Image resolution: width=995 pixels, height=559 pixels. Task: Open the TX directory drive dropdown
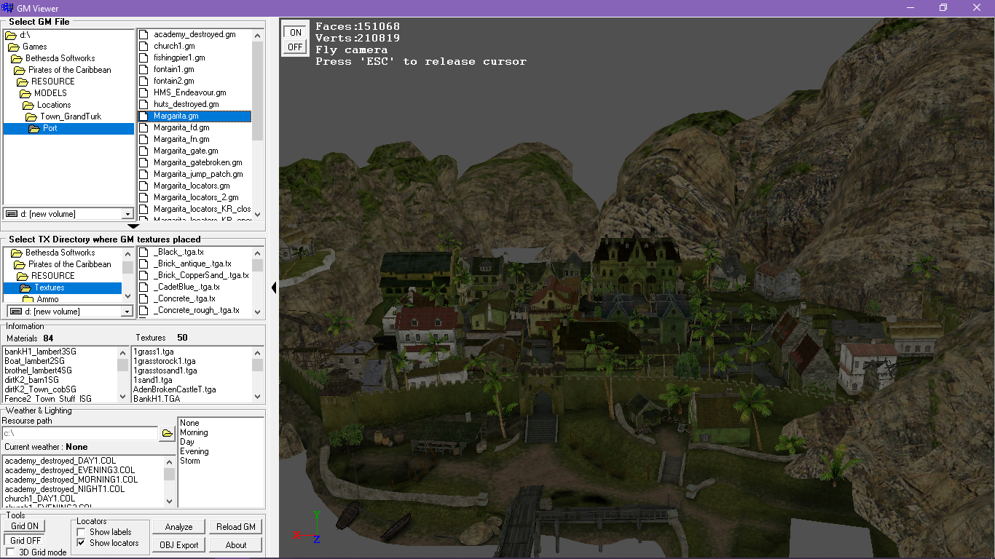point(127,312)
